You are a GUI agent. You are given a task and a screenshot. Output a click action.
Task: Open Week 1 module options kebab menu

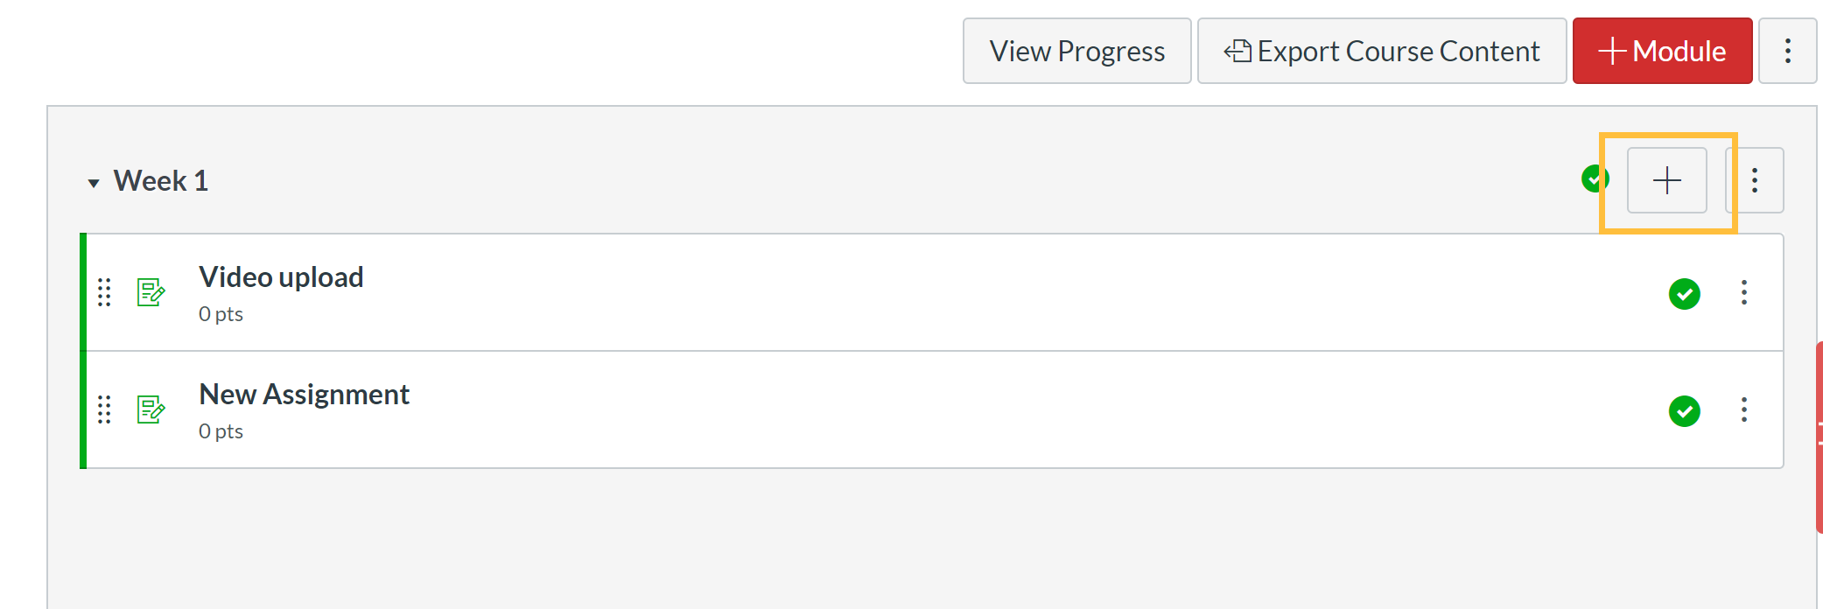coord(1754,180)
